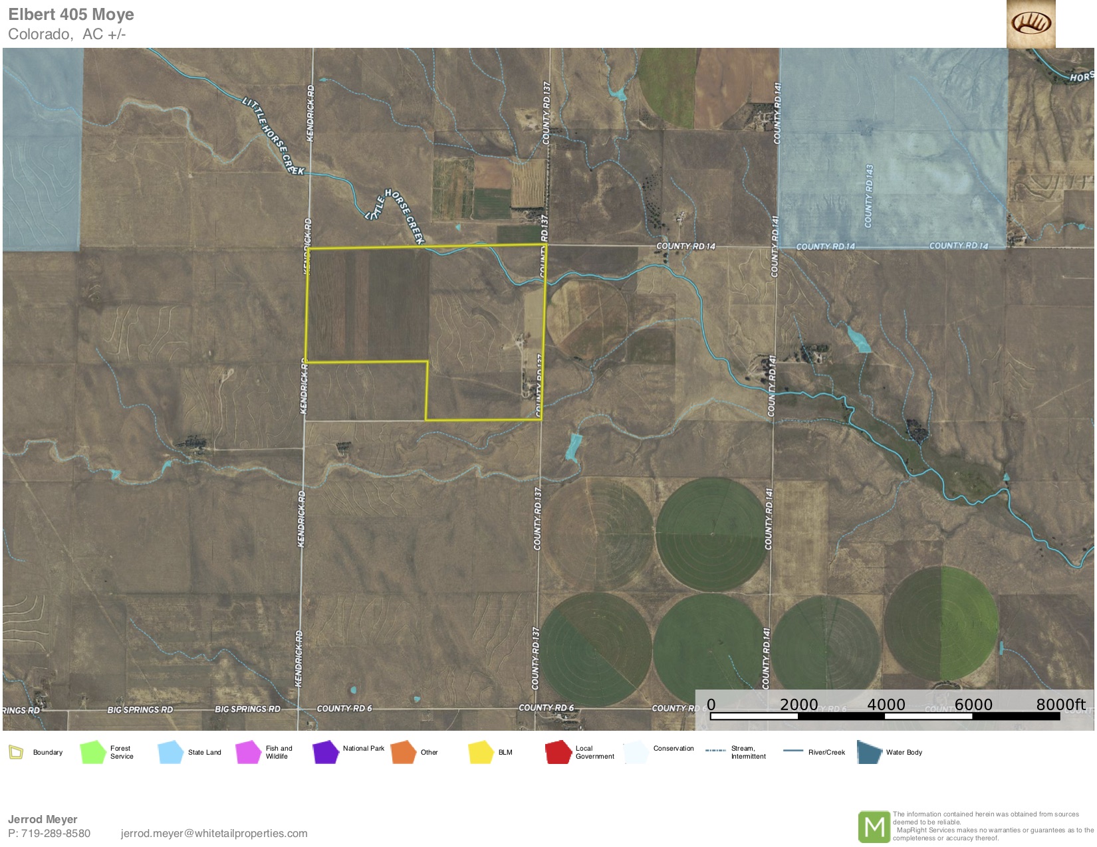Click the green MapRight M logo
Screen dimensions: 1097x847
874,826
